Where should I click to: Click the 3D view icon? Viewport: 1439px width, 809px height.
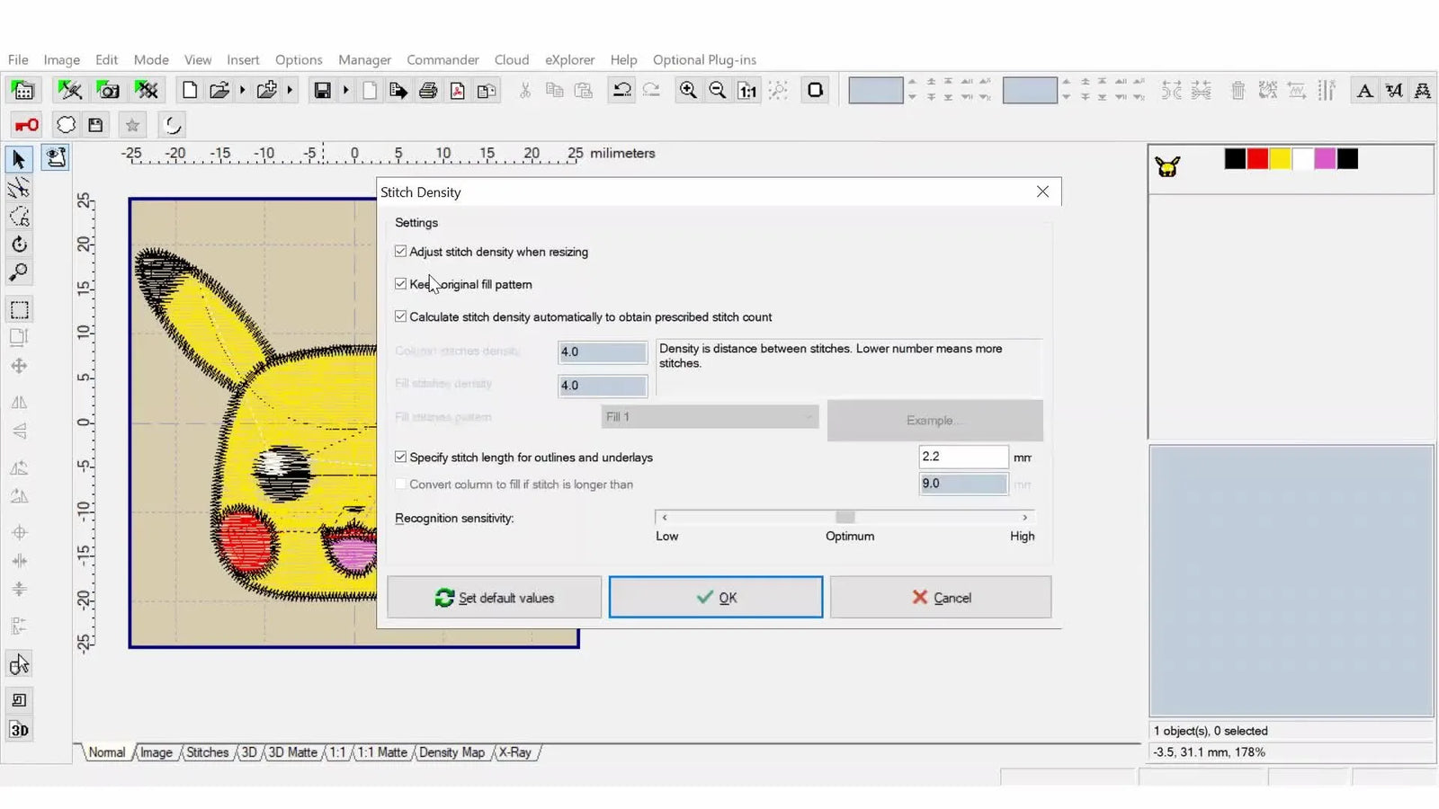pyautogui.click(x=19, y=730)
